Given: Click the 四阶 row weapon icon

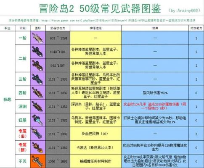Looking at the screenshot, I should pyautogui.click(x=38, y=93).
